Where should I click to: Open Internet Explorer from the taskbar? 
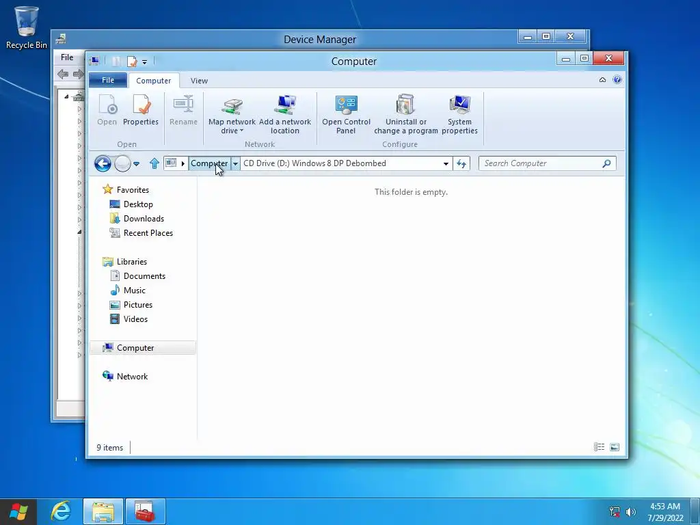point(60,511)
